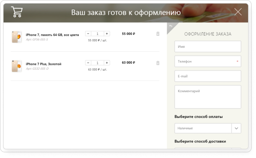Click the Выберите способ доставки label
The width and height of the screenshot is (256, 158).
200,141
